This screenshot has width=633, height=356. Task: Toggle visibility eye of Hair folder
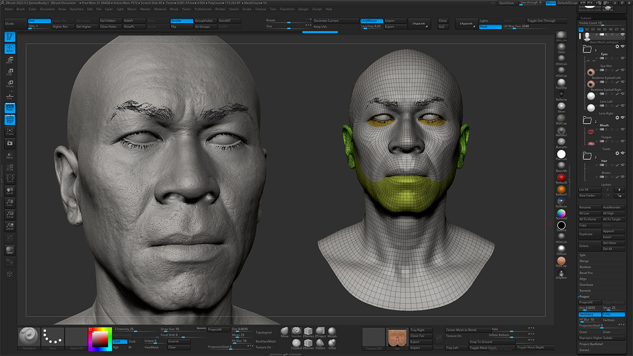[623, 153]
